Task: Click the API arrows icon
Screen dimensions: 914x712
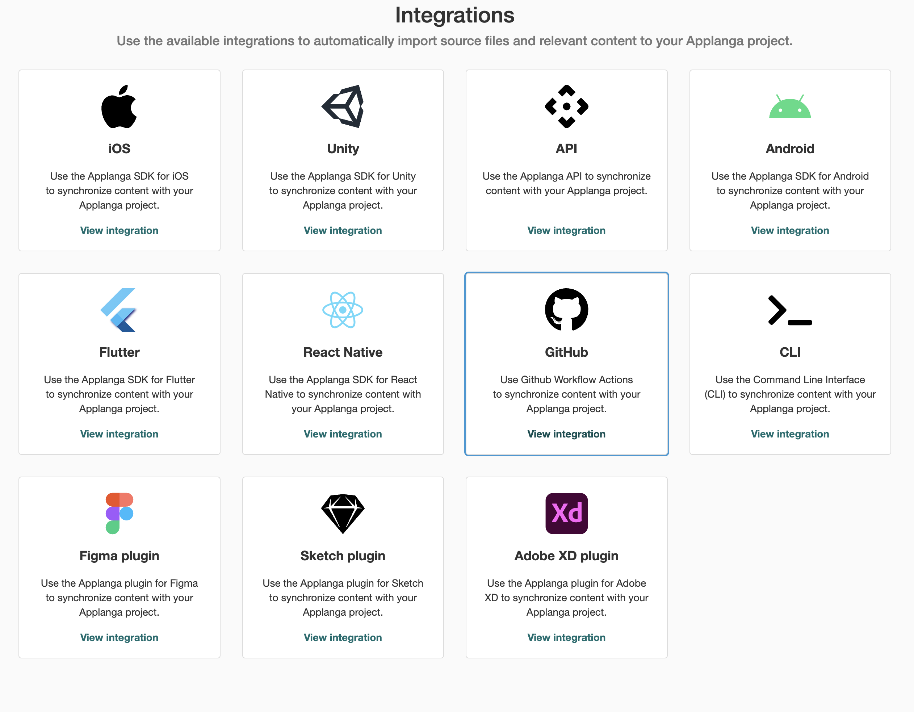Action: (x=566, y=106)
